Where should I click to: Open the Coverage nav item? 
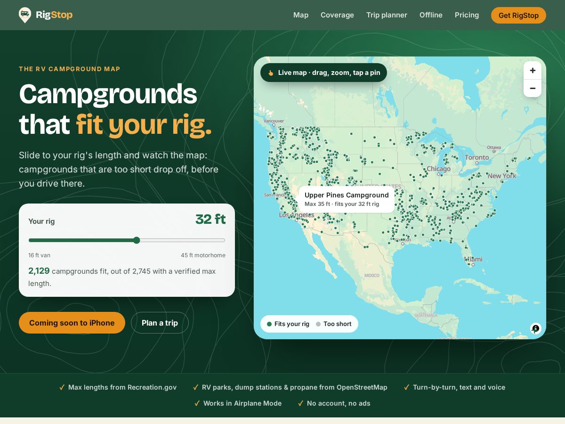pos(337,15)
